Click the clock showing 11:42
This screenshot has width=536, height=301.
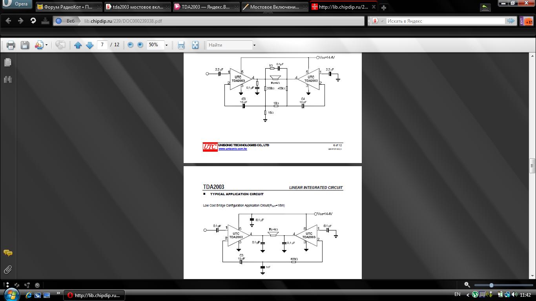(x=525, y=295)
